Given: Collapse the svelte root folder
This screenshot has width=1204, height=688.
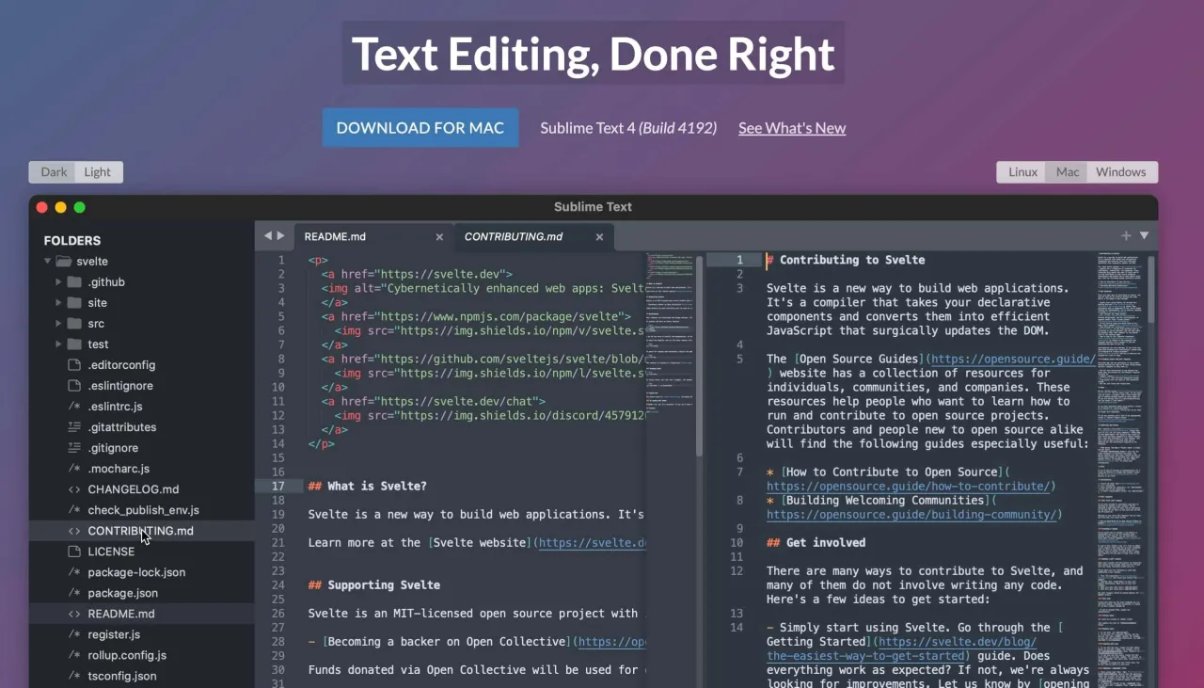Looking at the screenshot, I should 48,262.
